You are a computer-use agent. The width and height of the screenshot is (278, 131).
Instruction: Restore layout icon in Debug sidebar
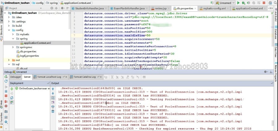6,117
